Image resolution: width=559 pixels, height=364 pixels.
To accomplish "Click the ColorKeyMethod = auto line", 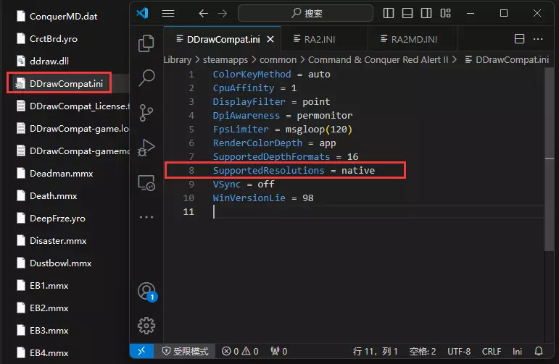I will [271, 75].
